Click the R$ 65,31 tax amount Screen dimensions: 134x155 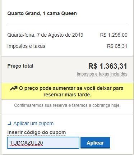coord(117,46)
